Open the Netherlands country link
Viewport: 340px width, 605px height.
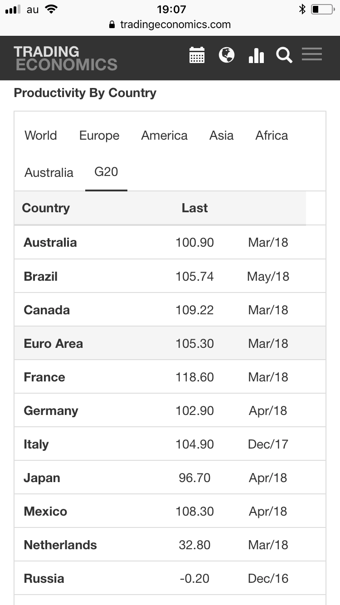pyautogui.click(x=60, y=545)
